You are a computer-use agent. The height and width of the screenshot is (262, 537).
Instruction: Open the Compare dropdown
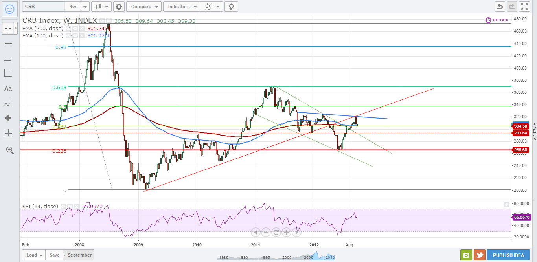coord(144,7)
